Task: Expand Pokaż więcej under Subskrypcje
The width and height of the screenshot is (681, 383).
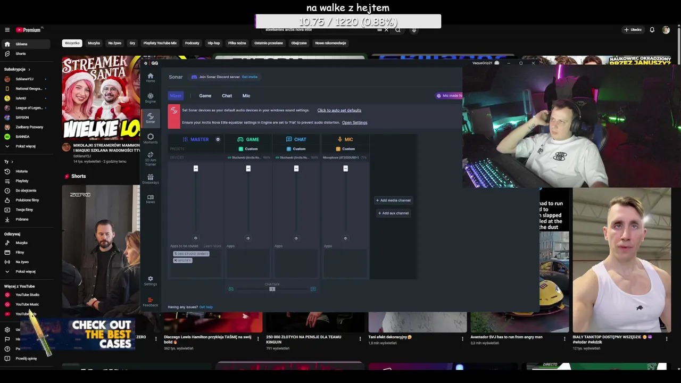Action: click(26, 146)
